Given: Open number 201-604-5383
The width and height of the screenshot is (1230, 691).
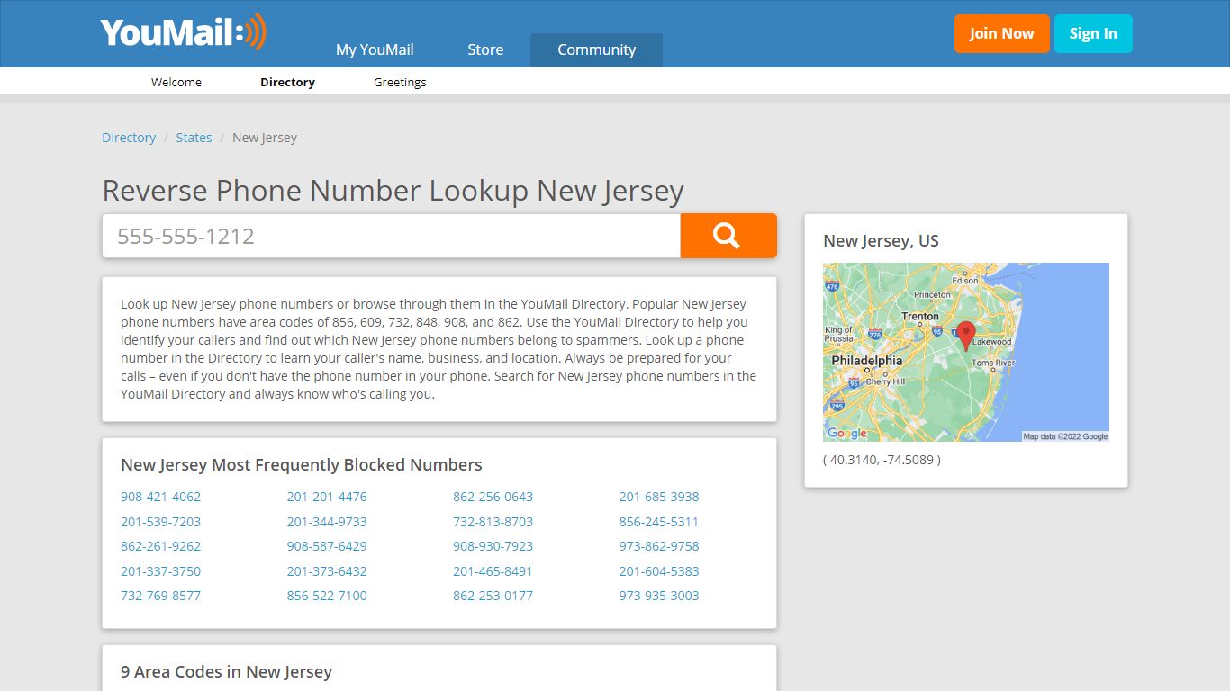Looking at the screenshot, I should coord(659,571).
